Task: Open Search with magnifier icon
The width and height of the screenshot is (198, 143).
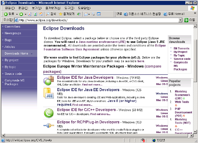Action: point(48,14)
